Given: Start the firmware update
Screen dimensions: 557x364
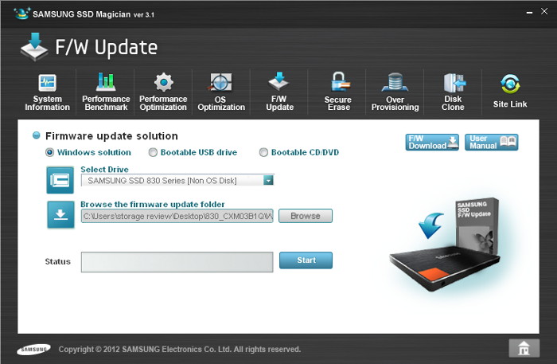Looking at the screenshot, I should coord(306,260).
